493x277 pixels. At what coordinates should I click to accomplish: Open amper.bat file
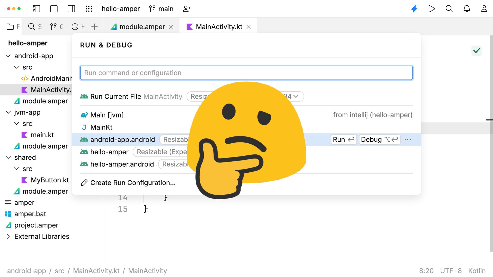point(25,214)
